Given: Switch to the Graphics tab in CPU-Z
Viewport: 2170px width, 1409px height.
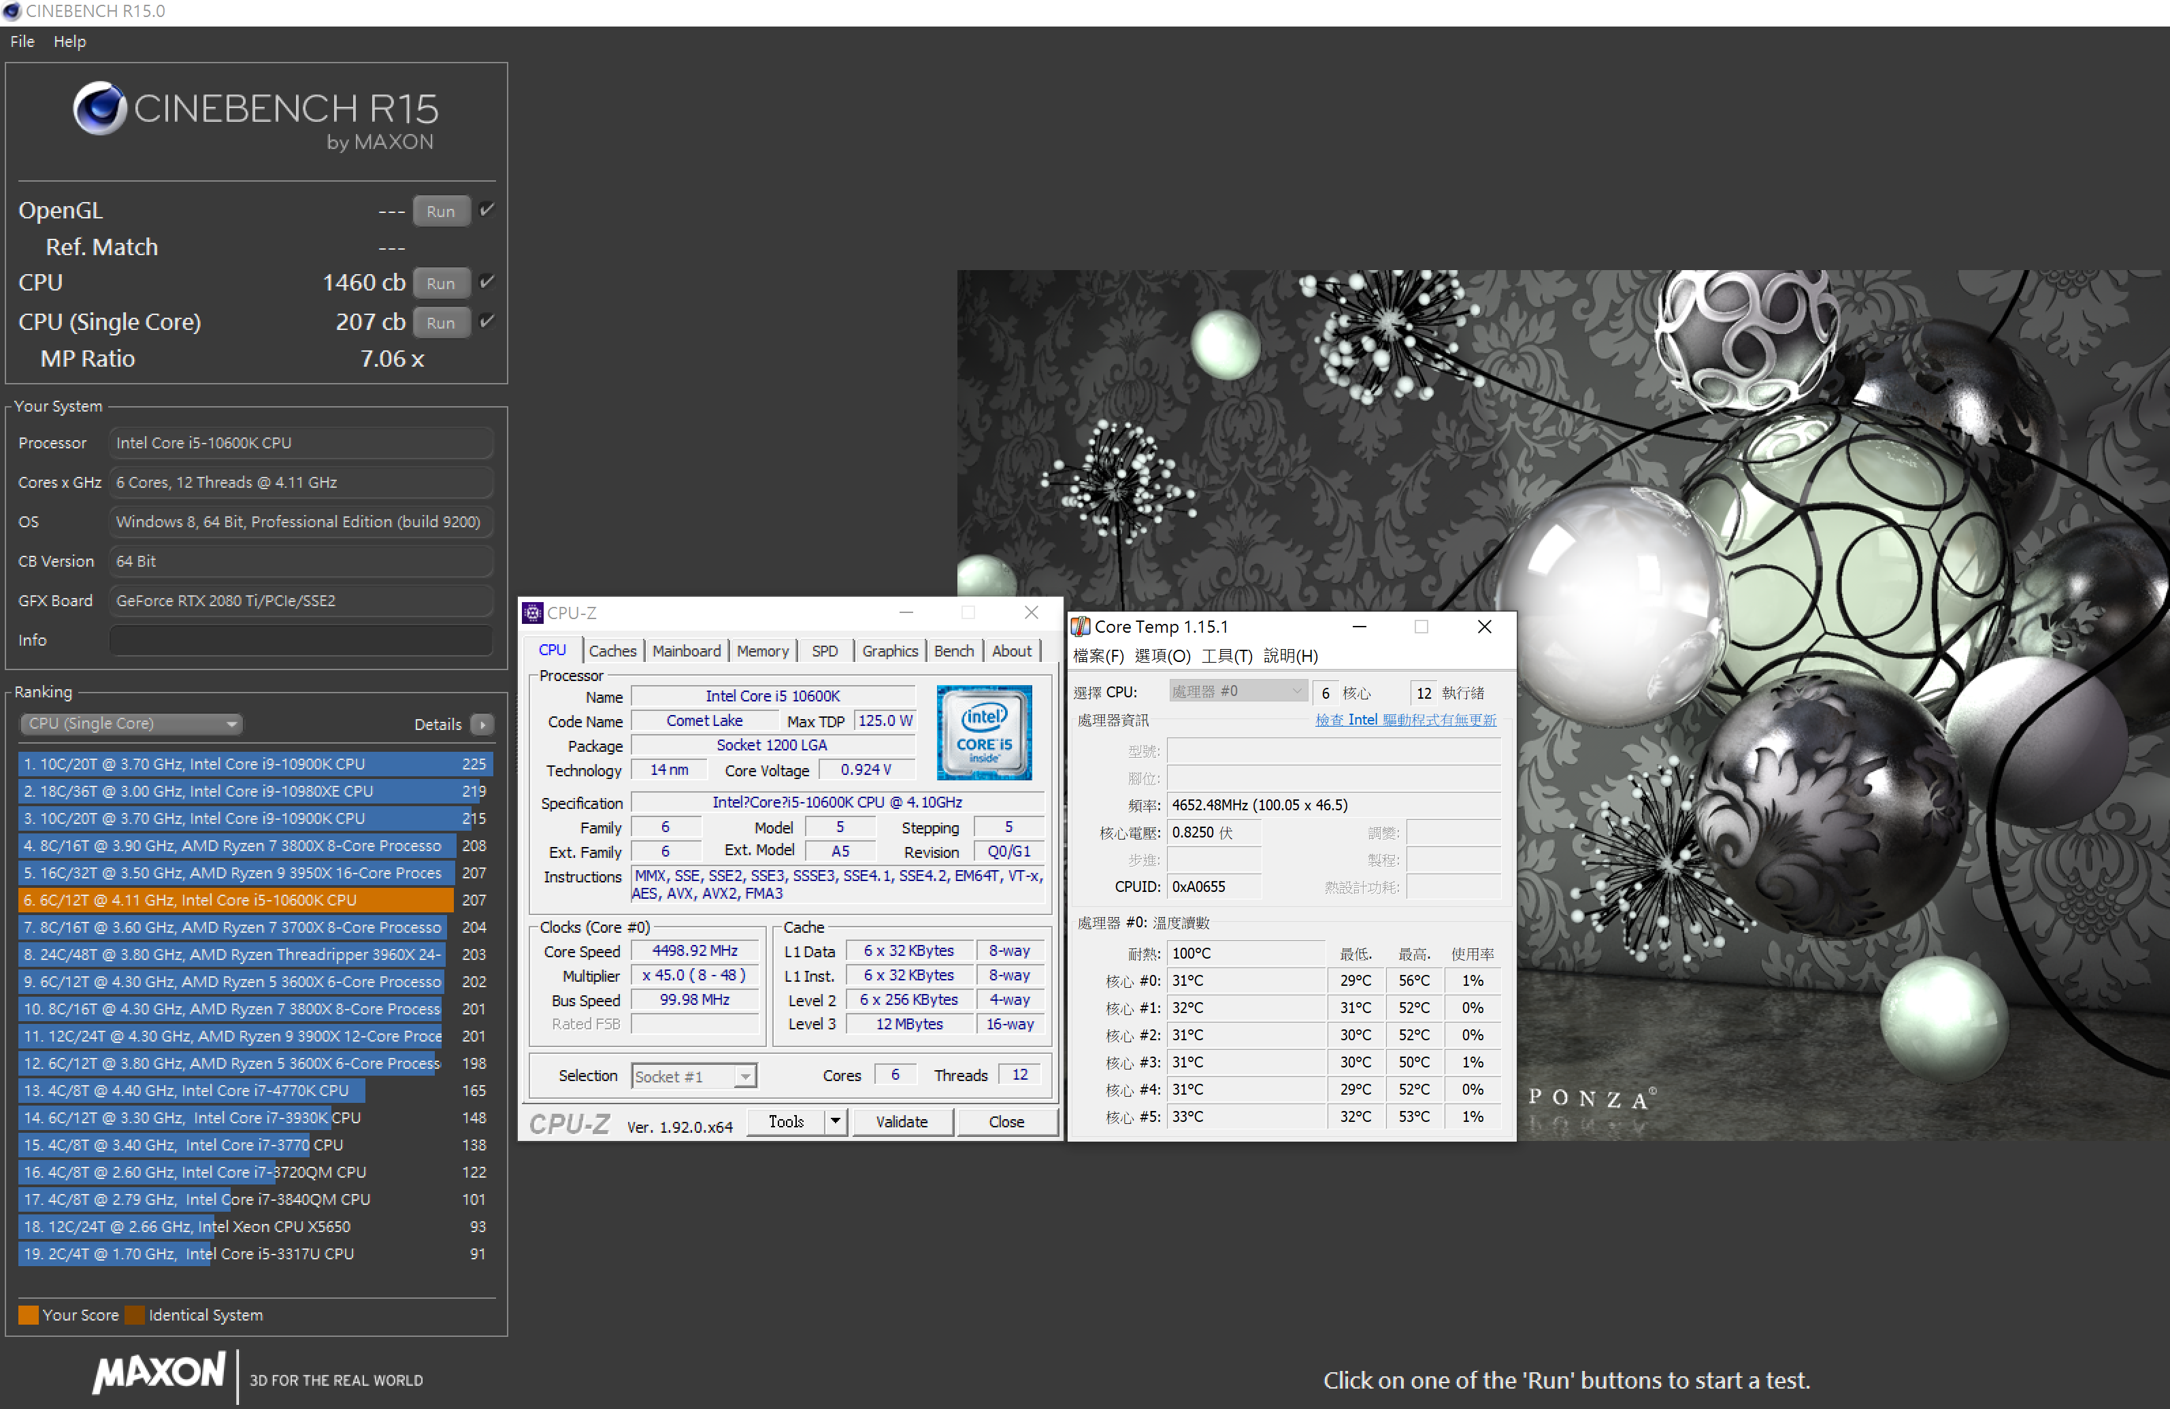Looking at the screenshot, I should pyautogui.click(x=890, y=650).
